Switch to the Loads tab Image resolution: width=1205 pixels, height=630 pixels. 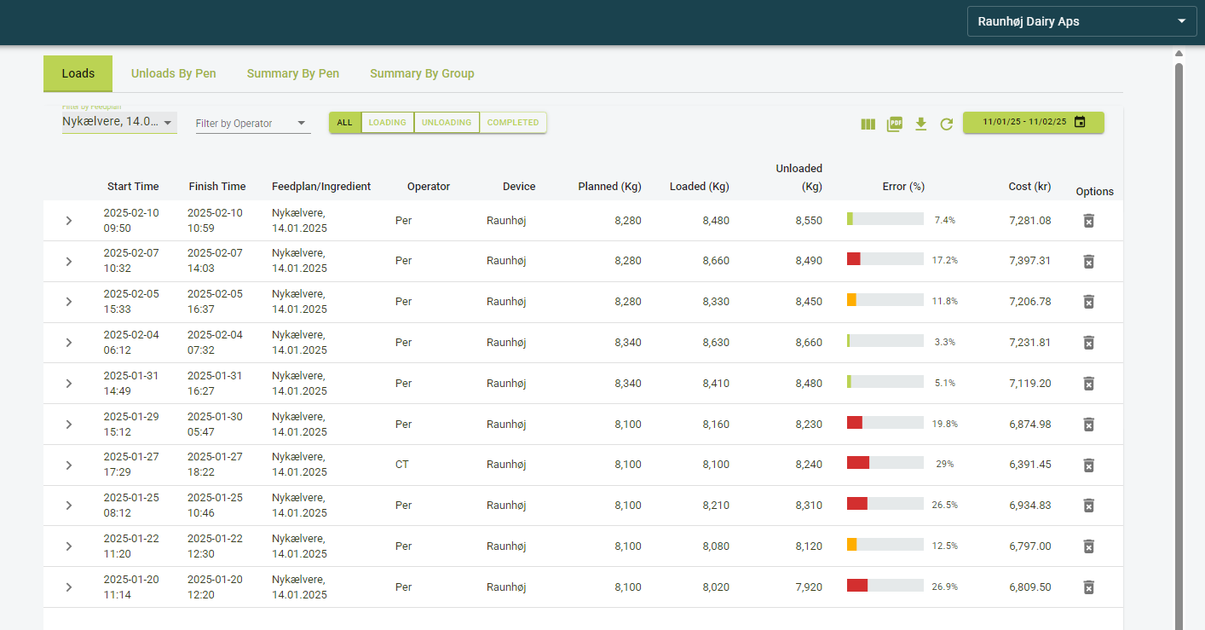[x=78, y=74]
